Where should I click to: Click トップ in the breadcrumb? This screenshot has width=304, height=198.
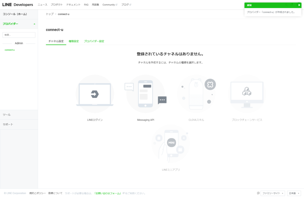pos(50,14)
